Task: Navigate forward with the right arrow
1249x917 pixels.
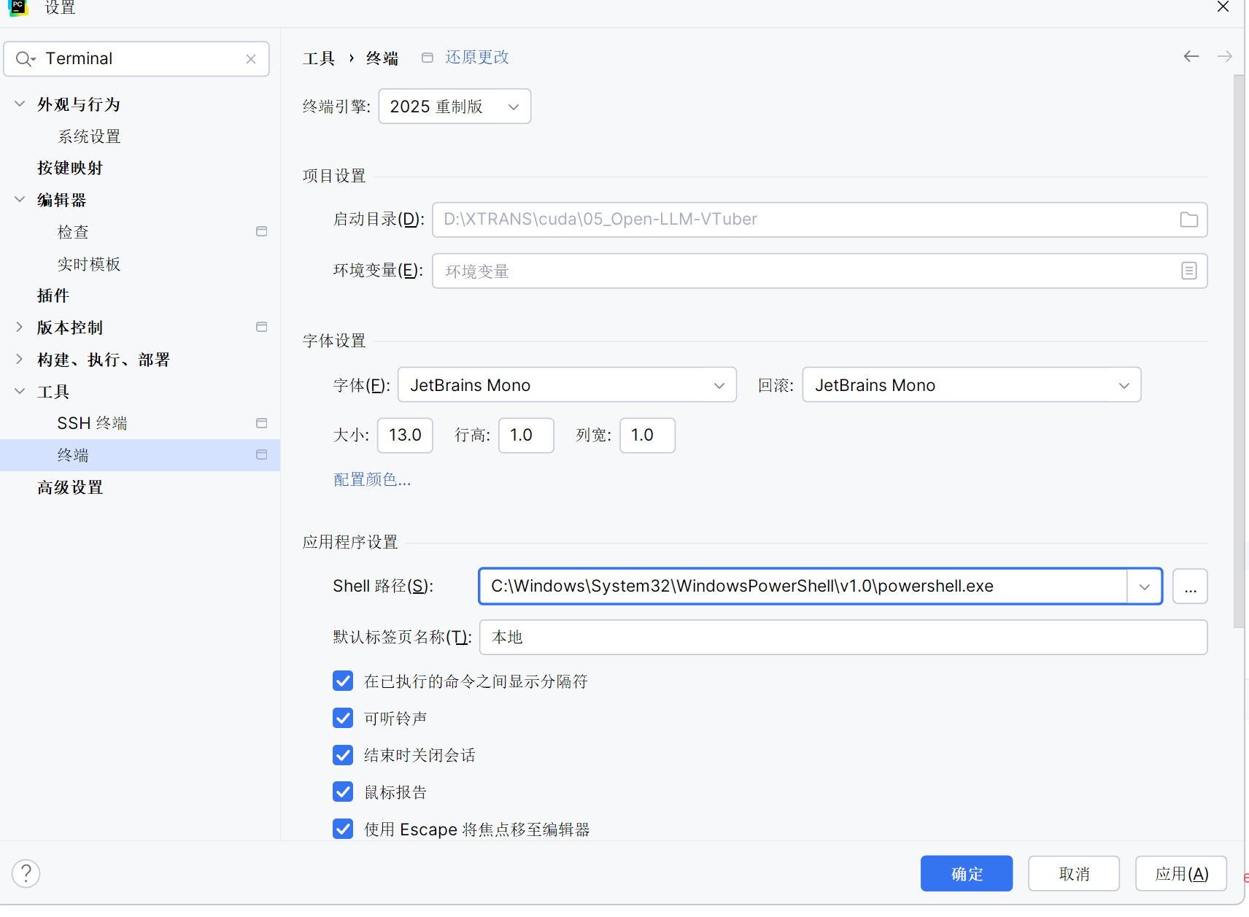Action: click(x=1225, y=56)
